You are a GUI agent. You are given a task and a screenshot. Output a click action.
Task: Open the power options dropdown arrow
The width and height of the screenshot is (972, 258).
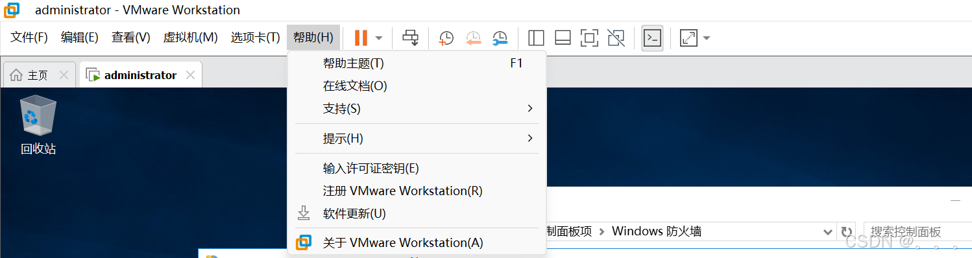click(379, 38)
